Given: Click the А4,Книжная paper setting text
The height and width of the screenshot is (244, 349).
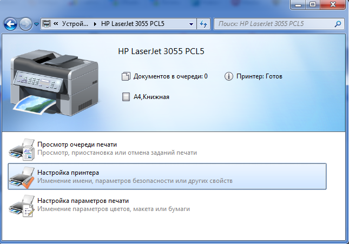Looking at the screenshot, I should pos(152,97).
